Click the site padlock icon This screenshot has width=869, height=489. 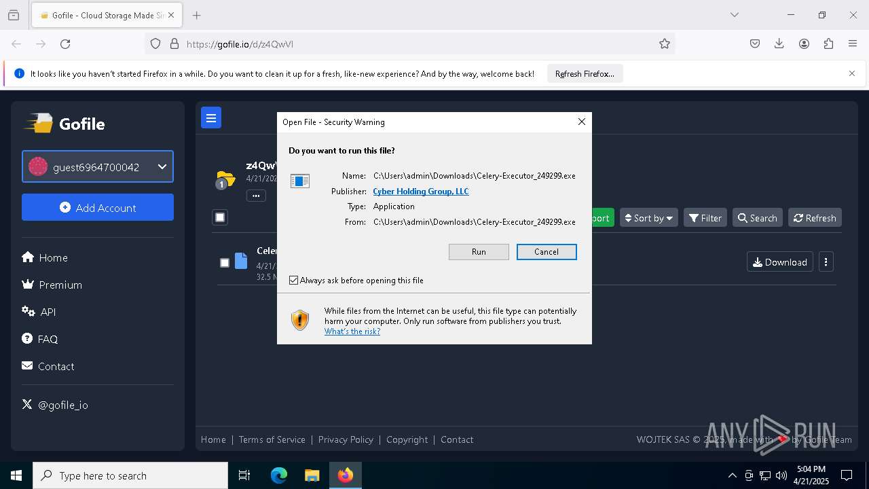click(174, 44)
